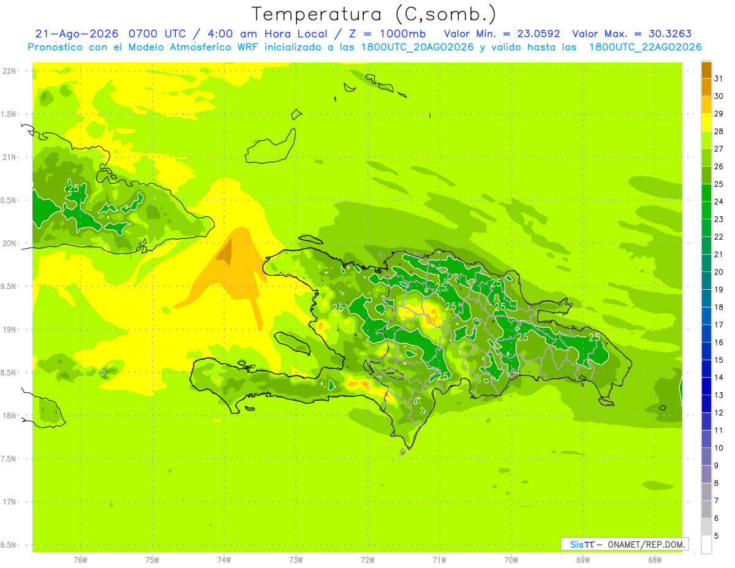Click the '0700 UTC' time text
This screenshot has height=568, width=735.
point(156,34)
